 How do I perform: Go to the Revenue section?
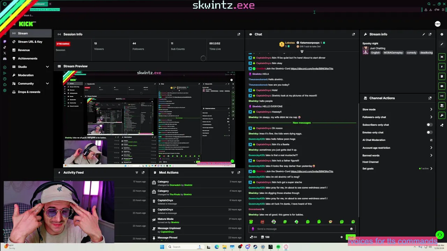tap(30, 50)
